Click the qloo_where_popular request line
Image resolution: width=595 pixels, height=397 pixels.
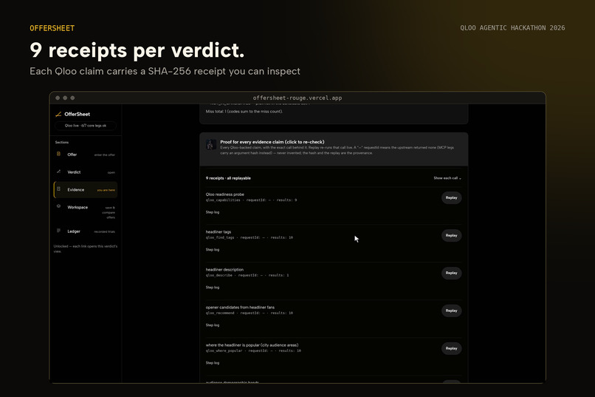253,350
